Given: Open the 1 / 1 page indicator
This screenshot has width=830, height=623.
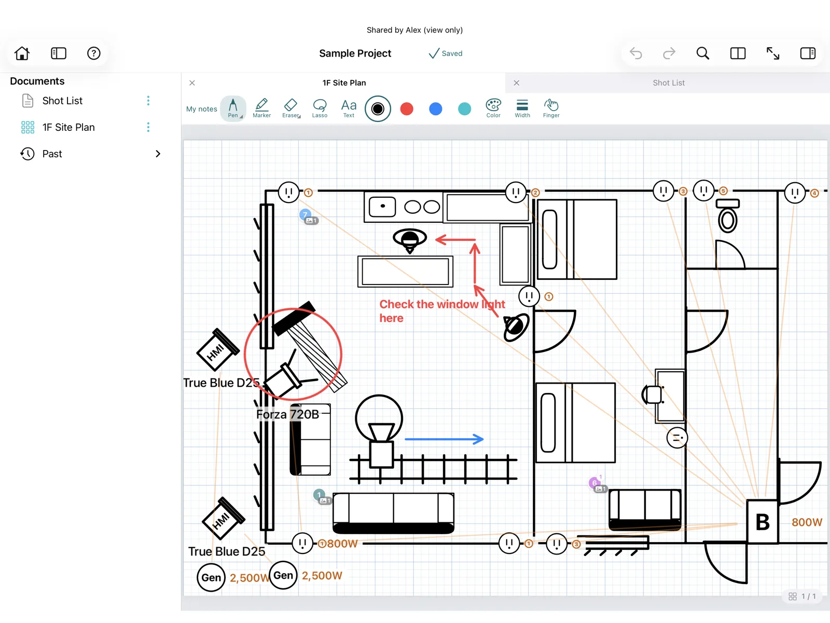Looking at the screenshot, I should click(803, 596).
